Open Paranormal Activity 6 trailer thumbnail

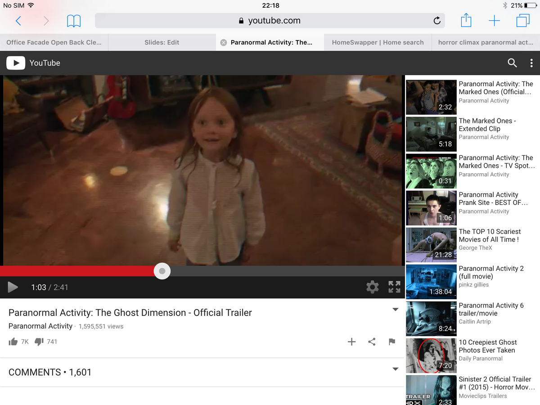(431, 319)
